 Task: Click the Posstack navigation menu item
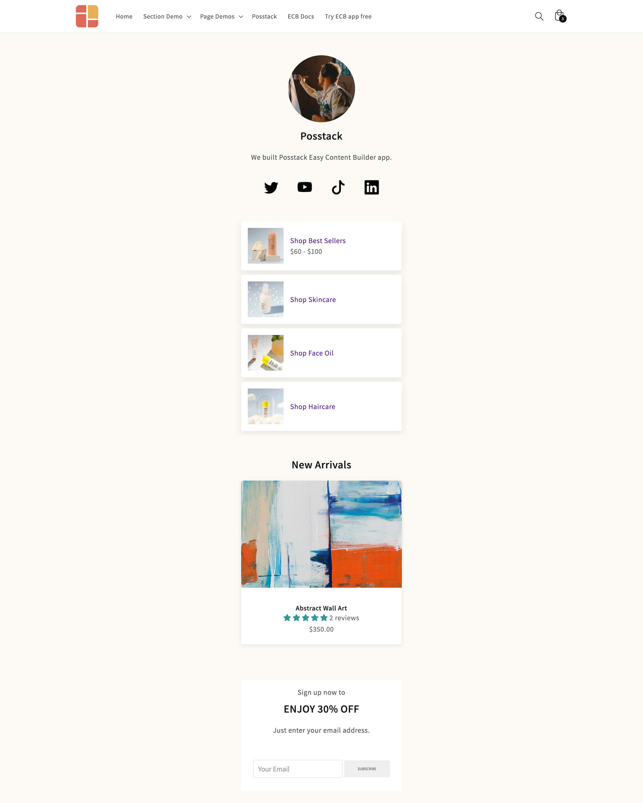[x=264, y=16]
